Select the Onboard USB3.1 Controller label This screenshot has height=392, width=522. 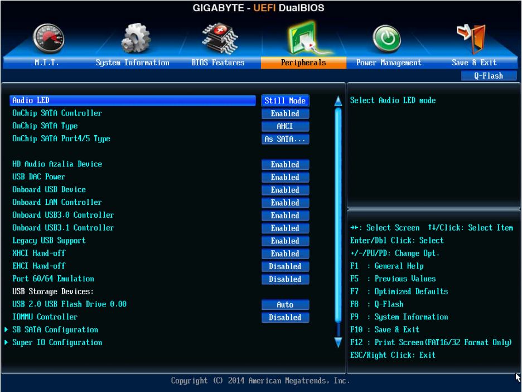coord(63,228)
